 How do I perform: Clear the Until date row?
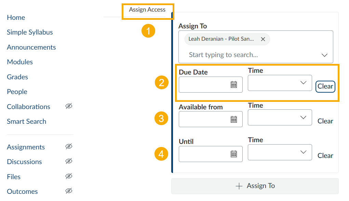325,156
